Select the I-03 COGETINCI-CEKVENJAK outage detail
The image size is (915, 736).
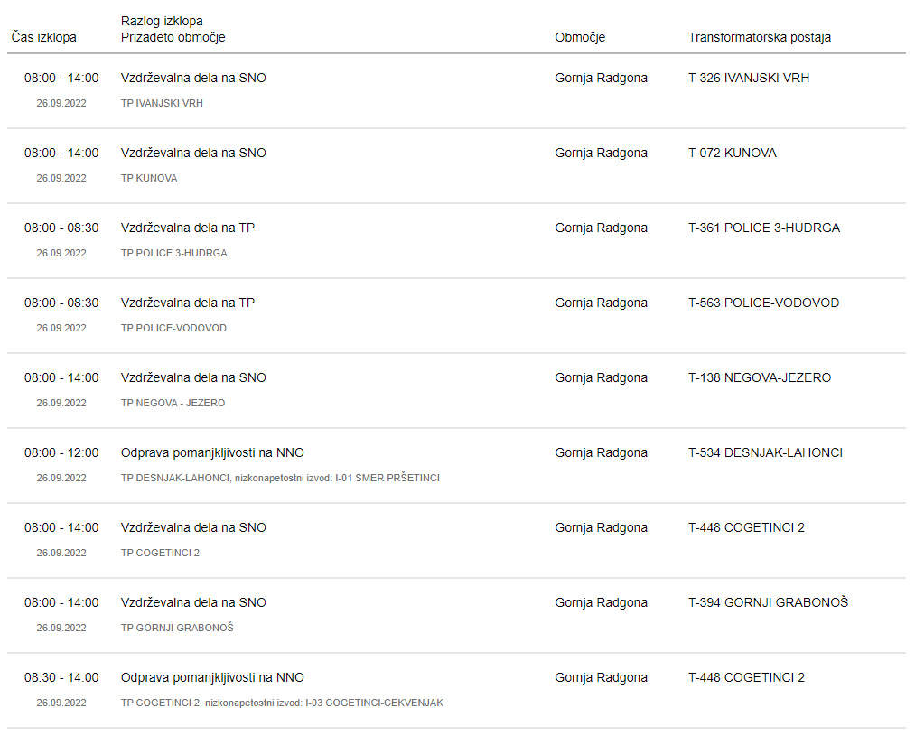pos(282,703)
